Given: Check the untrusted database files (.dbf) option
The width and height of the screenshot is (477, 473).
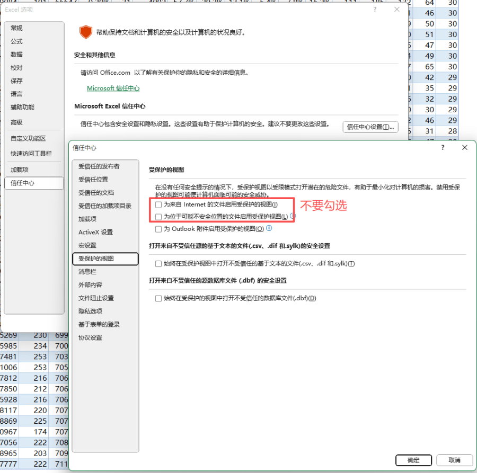Looking at the screenshot, I should coord(158,298).
